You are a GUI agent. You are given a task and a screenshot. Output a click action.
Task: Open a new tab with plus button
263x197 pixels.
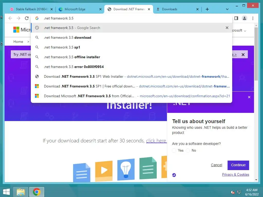click(x=207, y=9)
